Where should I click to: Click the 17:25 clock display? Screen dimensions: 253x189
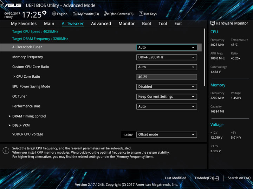click(32, 15)
